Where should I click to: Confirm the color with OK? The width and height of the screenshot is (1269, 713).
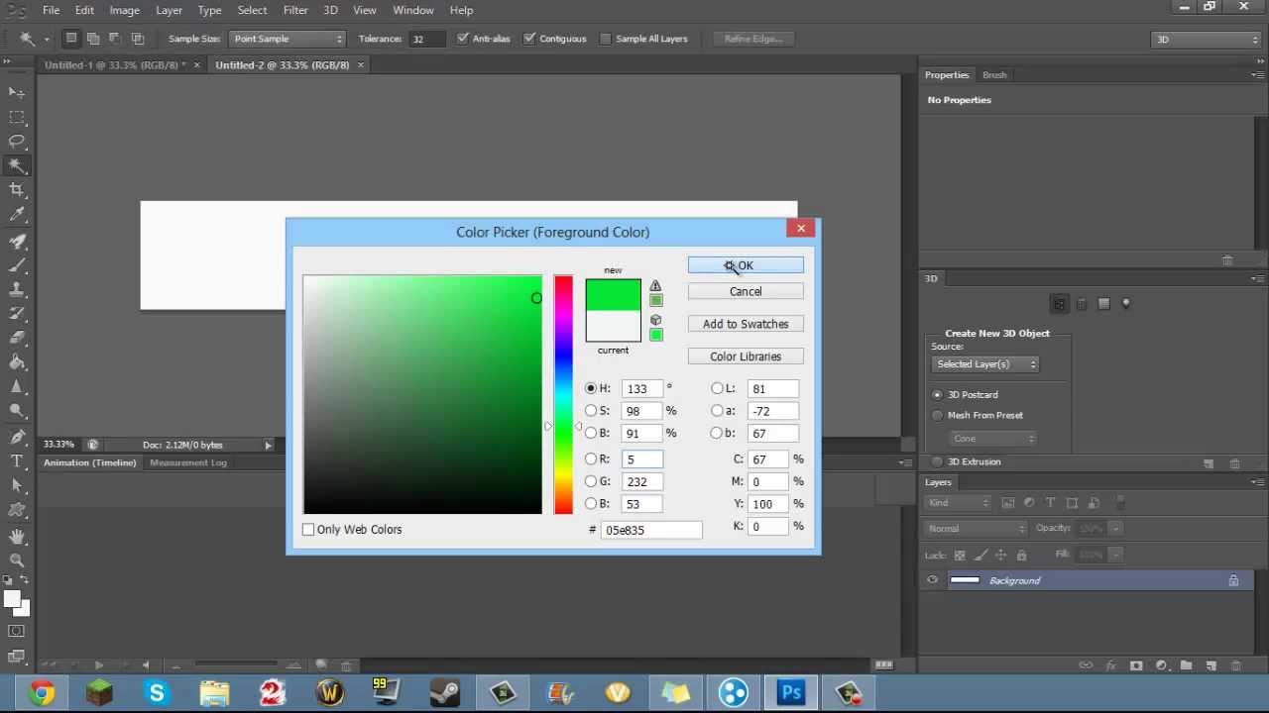pyautogui.click(x=746, y=265)
